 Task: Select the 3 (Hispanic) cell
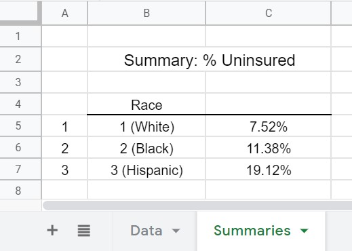coord(146,170)
